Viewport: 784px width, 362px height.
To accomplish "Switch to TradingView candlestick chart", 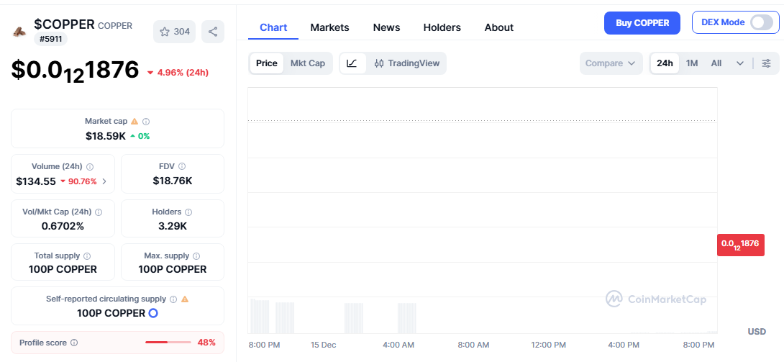I will coord(407,63).
